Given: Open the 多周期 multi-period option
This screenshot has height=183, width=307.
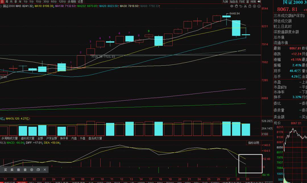Looking at the screenshot, I should (72, 2).
